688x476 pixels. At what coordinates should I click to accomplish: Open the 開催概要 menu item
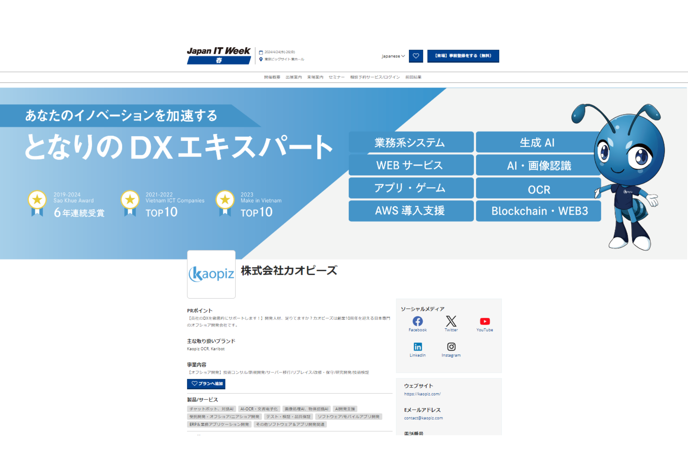tap(272, 77)
